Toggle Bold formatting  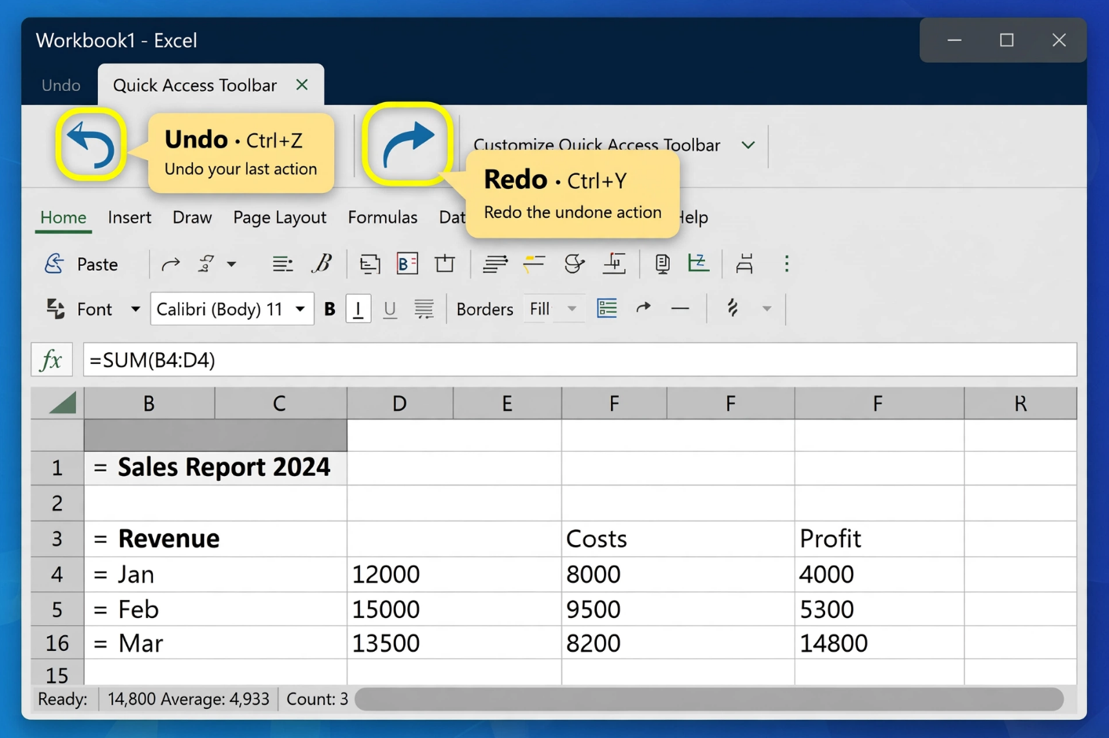[330, 309]
